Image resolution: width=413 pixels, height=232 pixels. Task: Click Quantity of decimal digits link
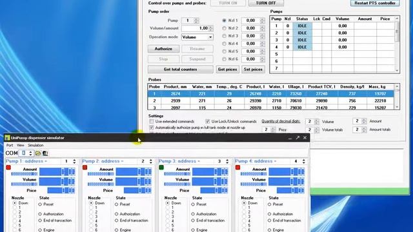click(x=281, y=121)
